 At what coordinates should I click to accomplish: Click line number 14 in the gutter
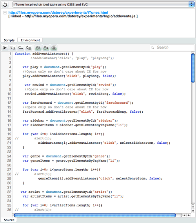[x=9, y=111]
